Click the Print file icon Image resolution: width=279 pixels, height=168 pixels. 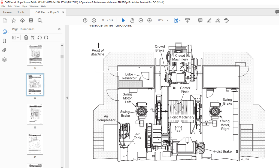(31, 20)
